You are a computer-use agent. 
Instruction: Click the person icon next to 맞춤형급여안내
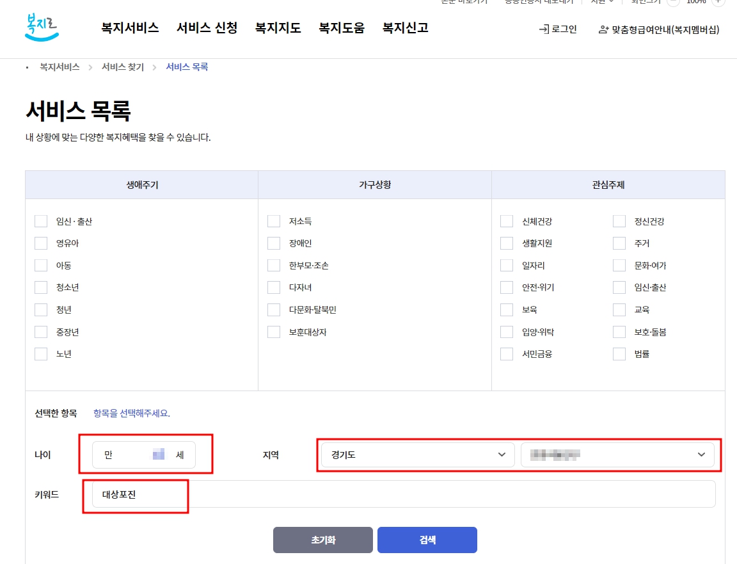(603, 28)
